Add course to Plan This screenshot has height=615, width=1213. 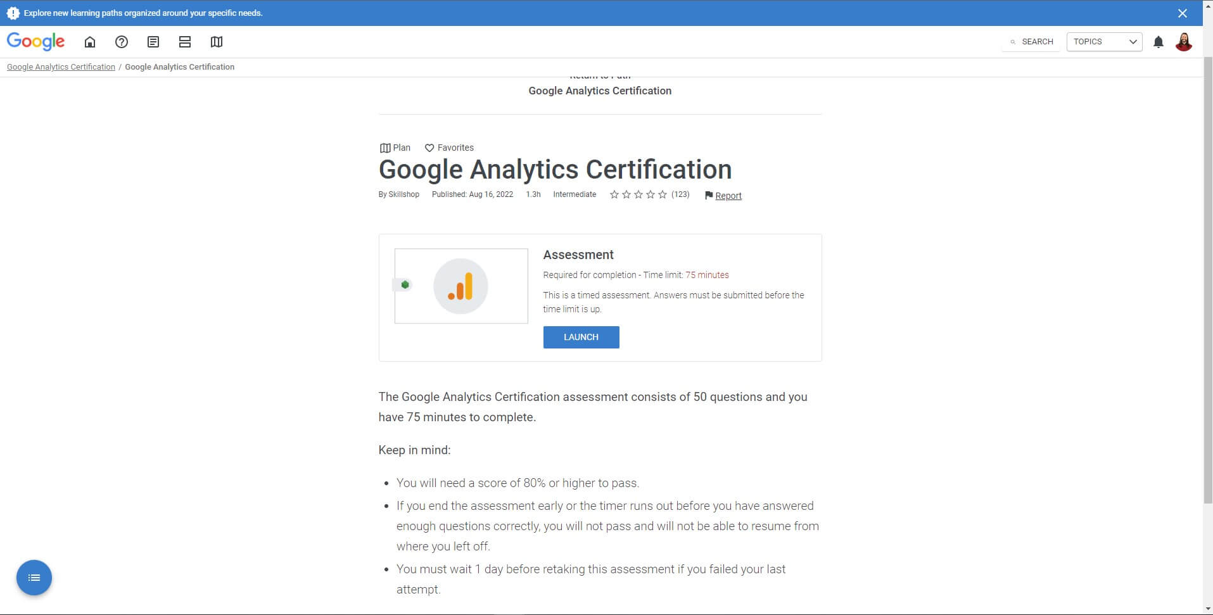(395, 148)
